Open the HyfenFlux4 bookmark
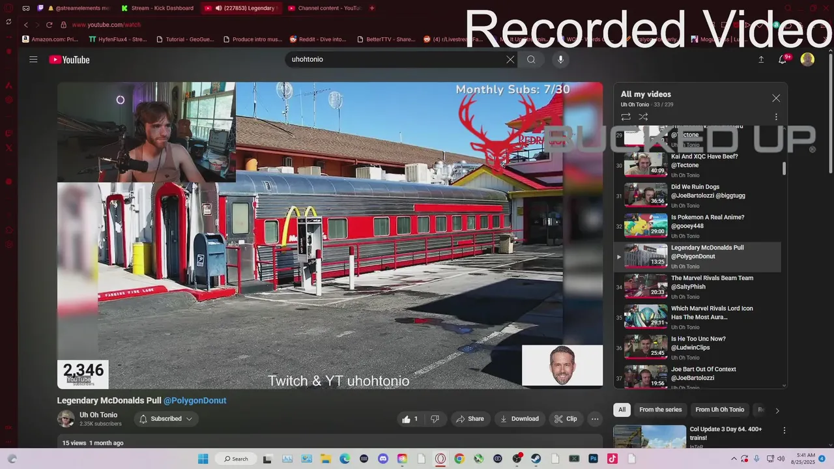The width and height of the screenshot is (834, 469). pyautogui.click(x=119, y=39)
